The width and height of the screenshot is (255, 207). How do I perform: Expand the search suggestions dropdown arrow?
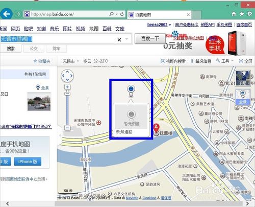pos(126,39)
